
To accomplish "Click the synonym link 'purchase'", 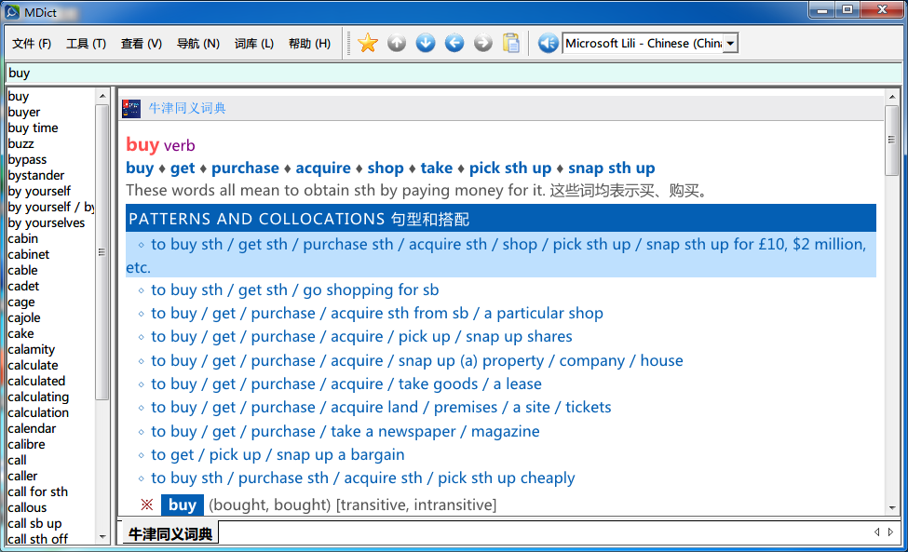I will click(245, 168).
